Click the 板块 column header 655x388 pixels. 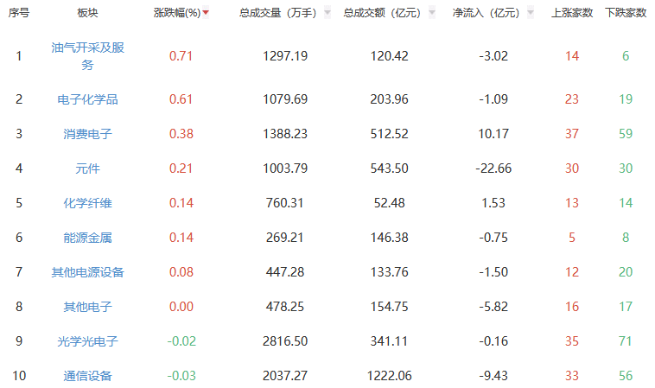tap(87, 14)
